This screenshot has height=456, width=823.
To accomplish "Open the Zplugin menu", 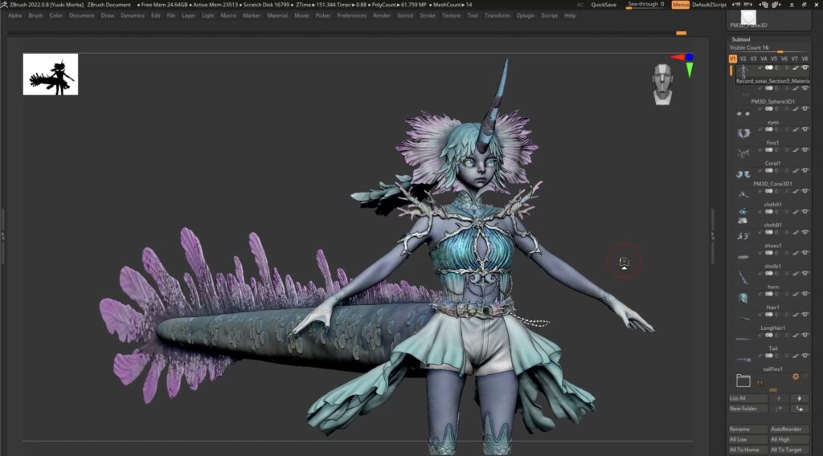I will 526,15.
